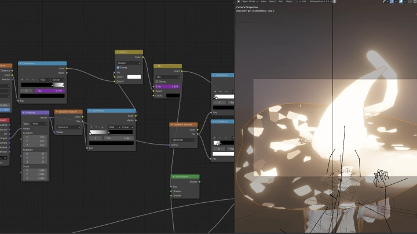
Task: Enable the Clamp checkbox in the Mix node
Action: point(157,81)
